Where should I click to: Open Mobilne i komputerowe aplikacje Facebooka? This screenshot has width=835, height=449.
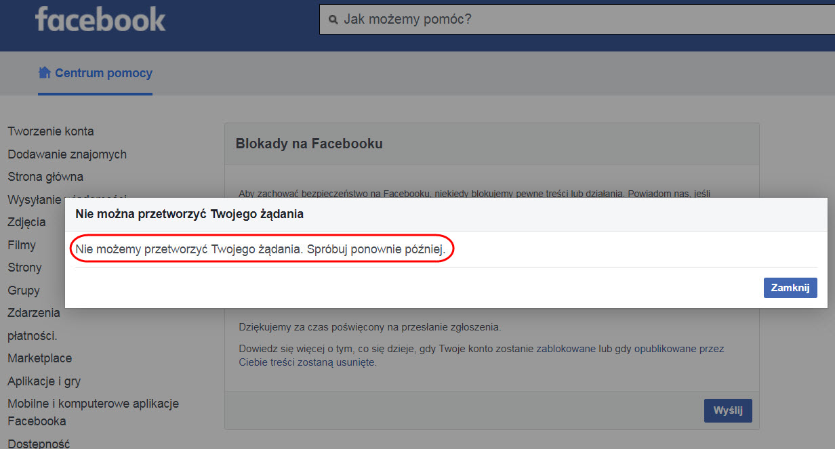point(93,412)
